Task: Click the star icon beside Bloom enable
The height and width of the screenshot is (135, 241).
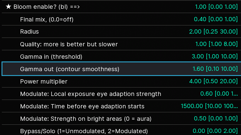Action: [8, 7]
